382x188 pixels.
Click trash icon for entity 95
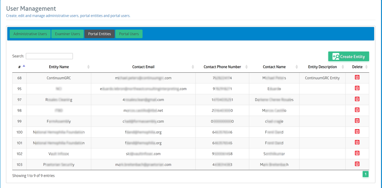click(357, 88)
